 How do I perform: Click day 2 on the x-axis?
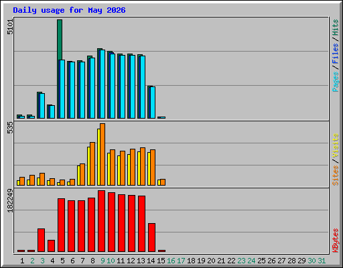tap(33, 261)
